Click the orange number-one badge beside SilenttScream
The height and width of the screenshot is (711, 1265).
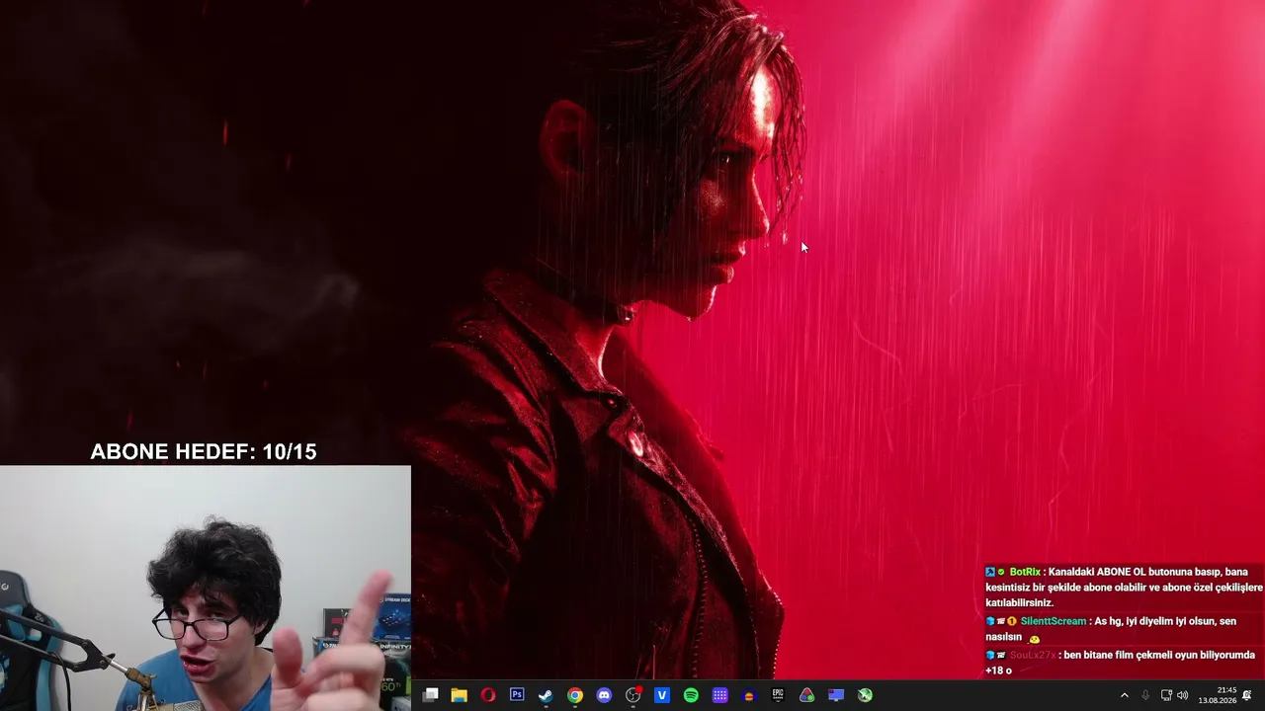click(1012, 621)
